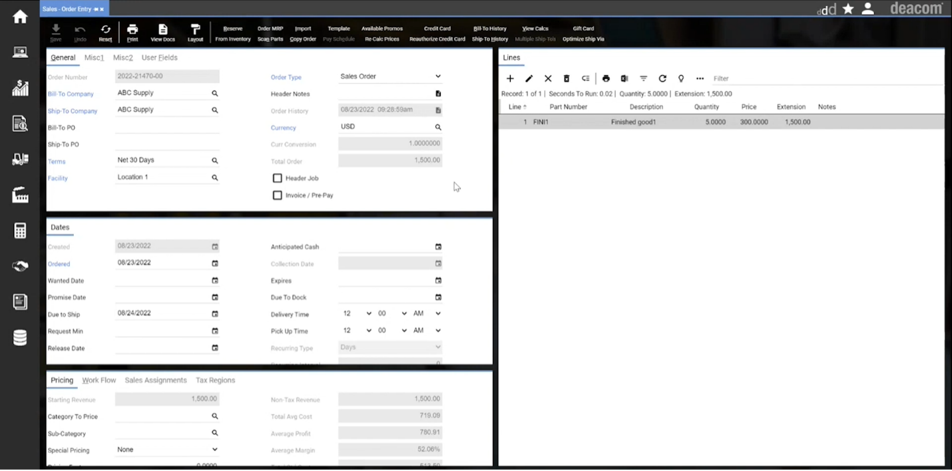Viewport: 952px width, 471px height.
Task: Check the Invoice / Pre-Pay option
Action: (x=277, y=195)
